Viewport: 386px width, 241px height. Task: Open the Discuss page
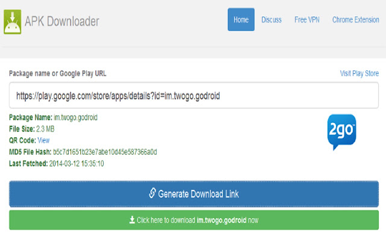[x=271, y=20]
